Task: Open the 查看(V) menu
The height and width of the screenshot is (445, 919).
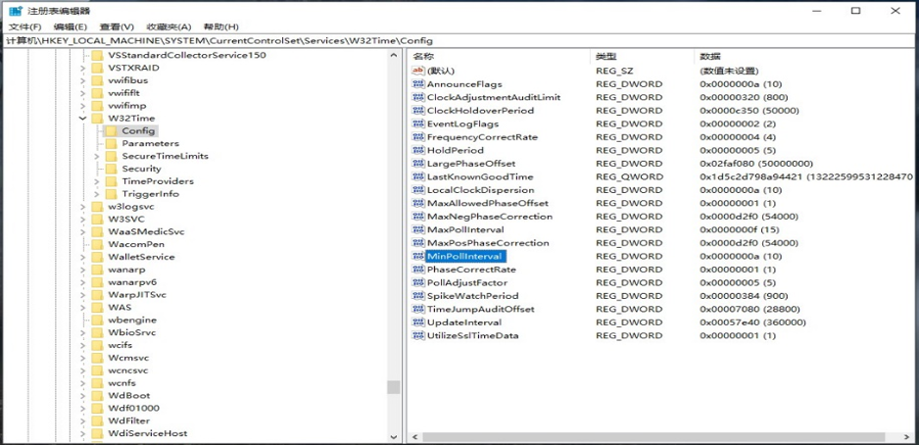Action: tap(117, 26)
